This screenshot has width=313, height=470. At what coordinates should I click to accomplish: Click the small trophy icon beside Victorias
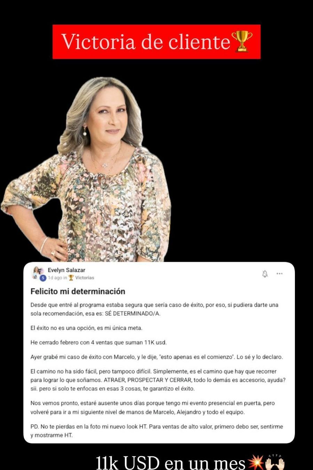pyautogui.click(x=71, y=278)
